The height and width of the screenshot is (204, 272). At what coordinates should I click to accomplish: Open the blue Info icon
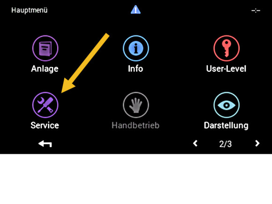136,48
